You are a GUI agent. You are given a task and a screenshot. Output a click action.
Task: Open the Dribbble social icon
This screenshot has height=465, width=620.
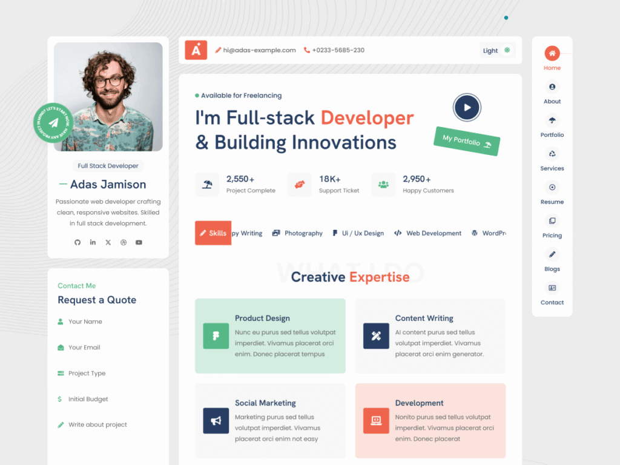124,242
